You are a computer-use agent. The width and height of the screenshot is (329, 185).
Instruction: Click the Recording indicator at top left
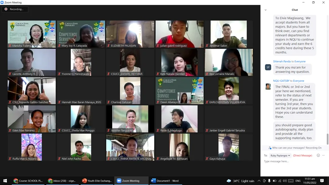click(15, 9)
